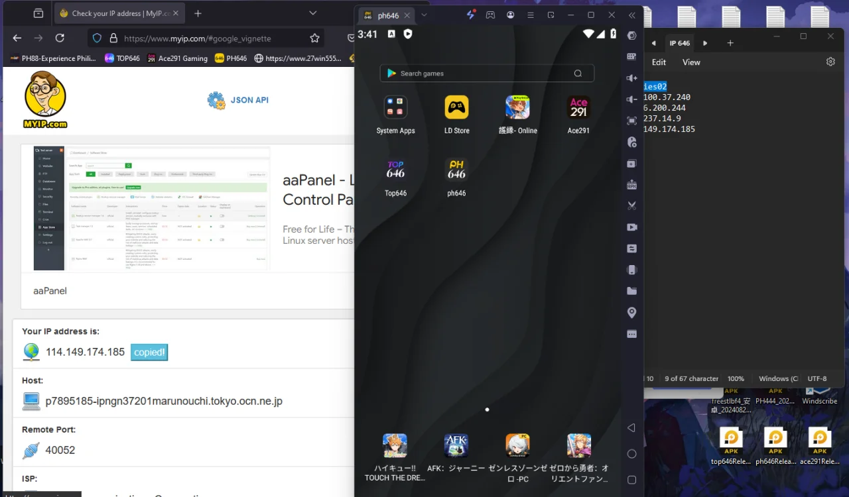Click the install APK sidebar icon
Image resolution: width=849 pixels, height=497 pixels.
click(631, 185)
